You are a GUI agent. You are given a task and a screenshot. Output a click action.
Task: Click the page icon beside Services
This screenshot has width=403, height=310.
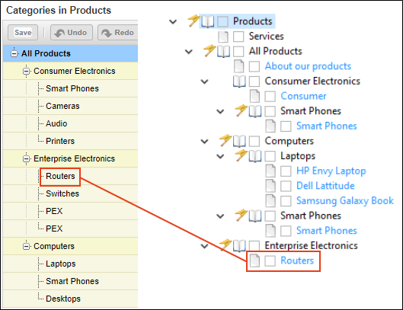[223, 37]
